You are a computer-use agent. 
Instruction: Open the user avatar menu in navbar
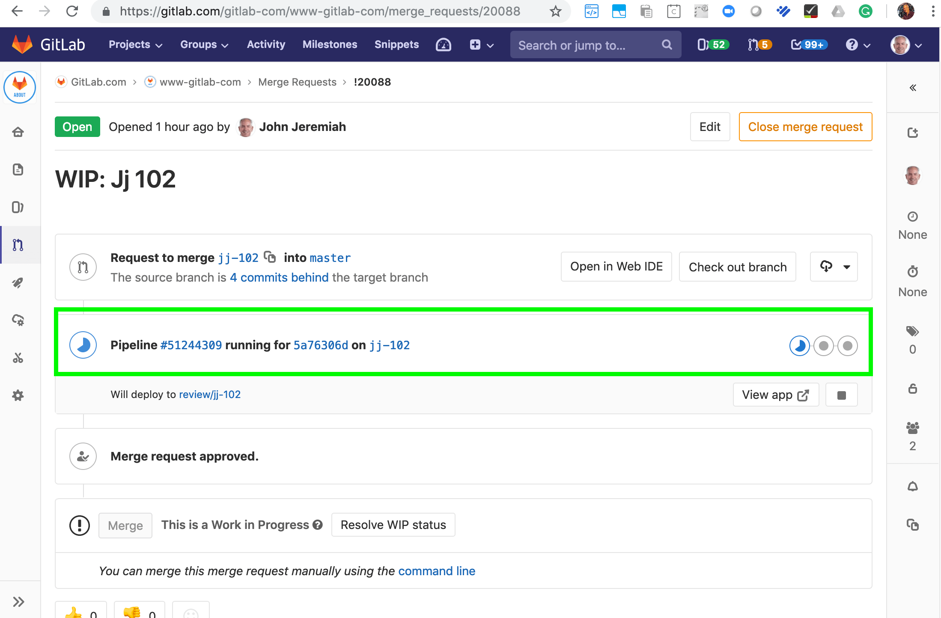(906, 45)
